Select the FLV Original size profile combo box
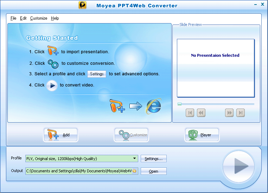 (x=82, y=158)
